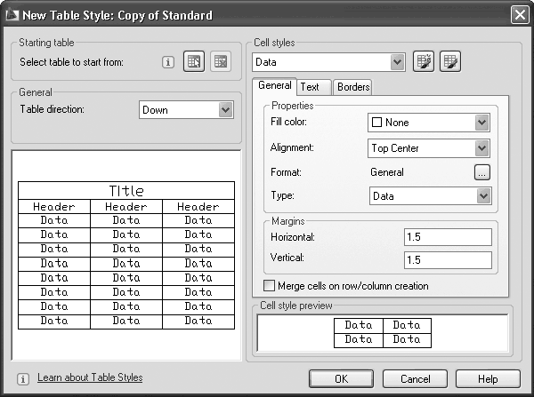Screen dimensions: 534x397
Task: Open the manage cell styles icon
Action: (x=451, y=62)
